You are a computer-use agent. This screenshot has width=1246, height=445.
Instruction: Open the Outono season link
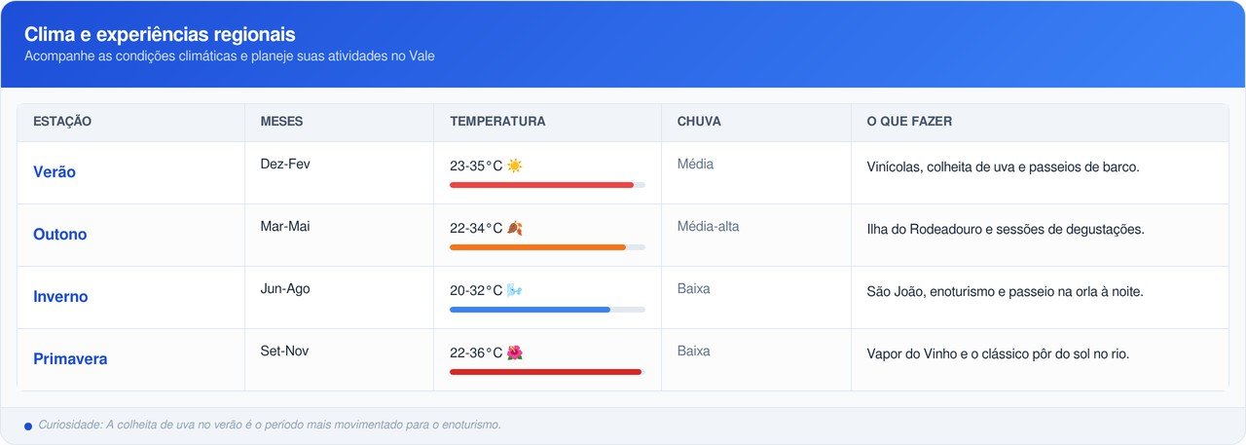click(60, 235)
